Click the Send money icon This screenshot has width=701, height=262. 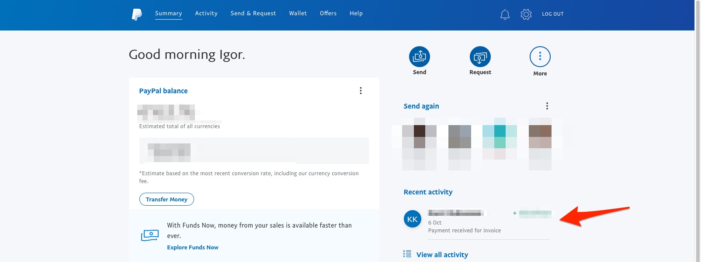point(420,57)
